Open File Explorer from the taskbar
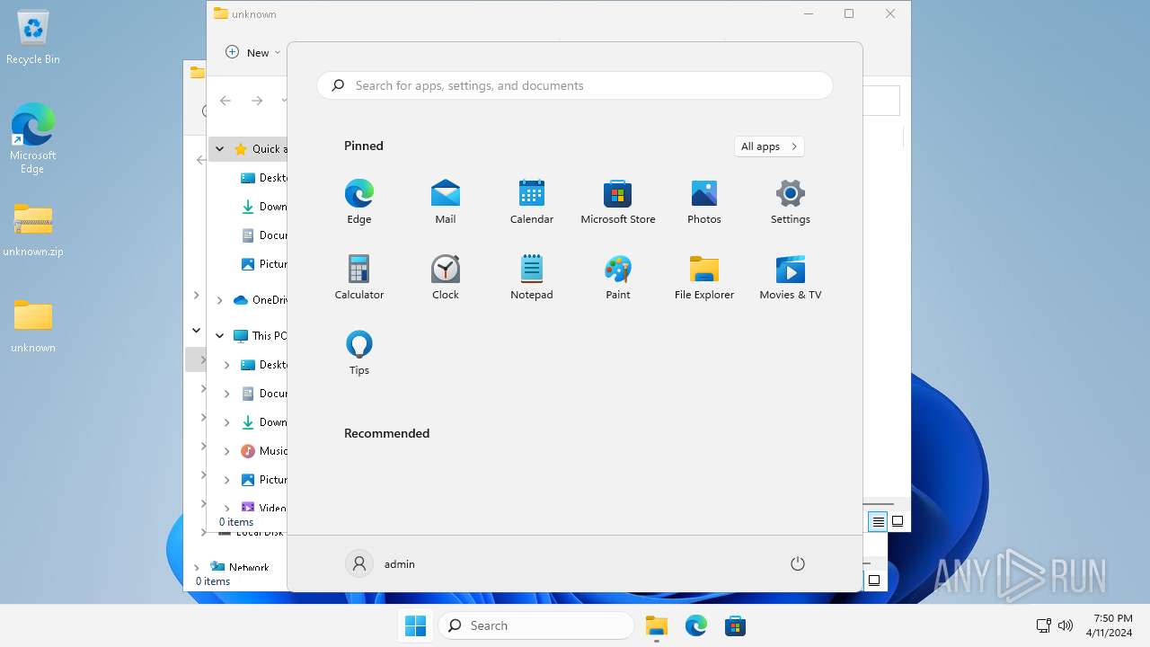This screenshot has width=1150, height=647. coord(656,625)
